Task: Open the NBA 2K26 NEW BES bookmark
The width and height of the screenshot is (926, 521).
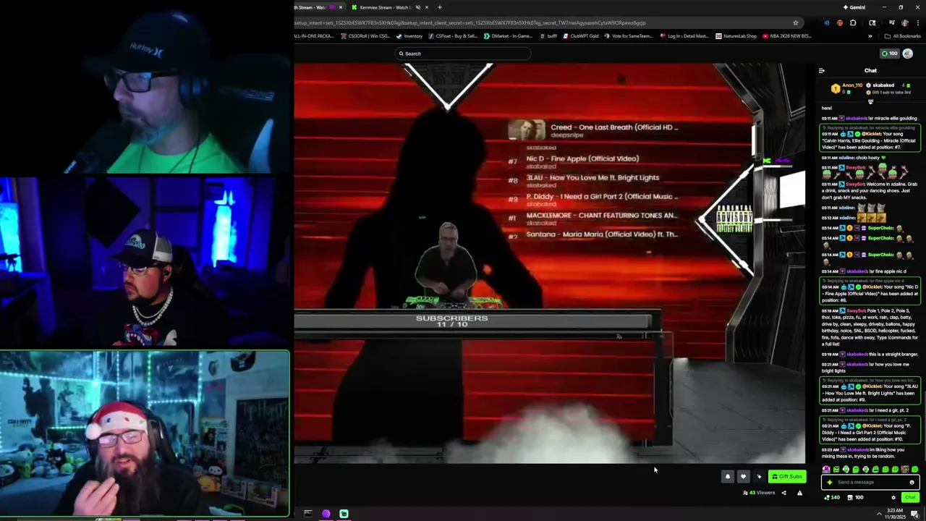Action: pyautogui.click(x=787, y=36)
